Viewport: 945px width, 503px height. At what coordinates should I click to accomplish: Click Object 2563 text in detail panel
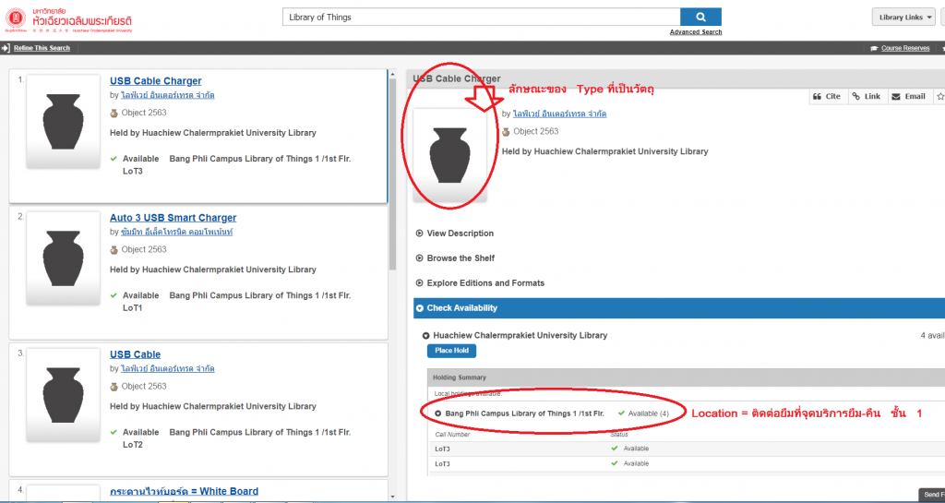point(536,131)
